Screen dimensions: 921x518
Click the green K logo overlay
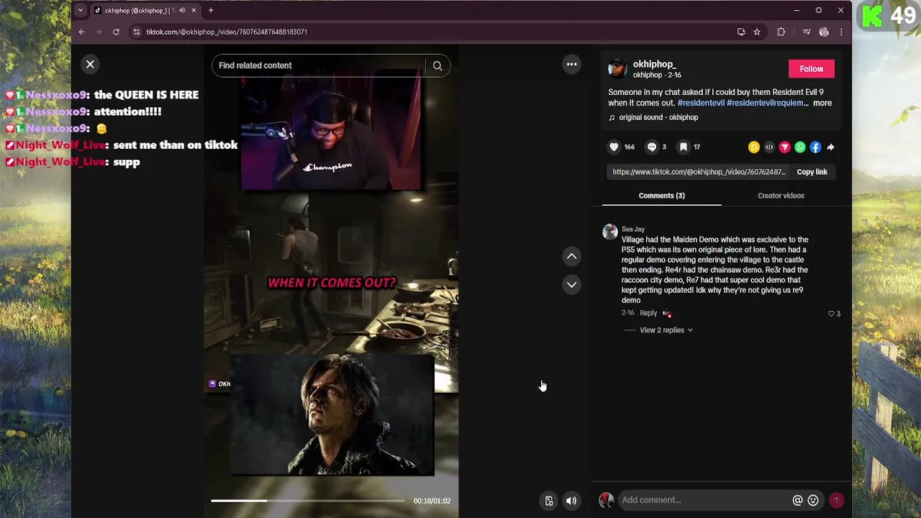click(872, 16)
